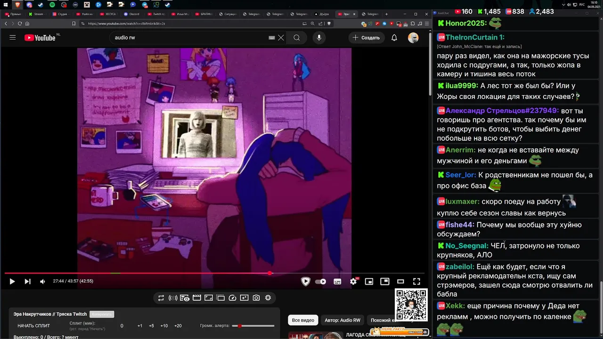Click username fishe44 in chat

(x=460, y=225)
